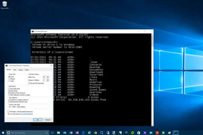Screen dimensions: 203x135
Task: Click the 'Saved Games' directory entry
Action: [98, 90]
